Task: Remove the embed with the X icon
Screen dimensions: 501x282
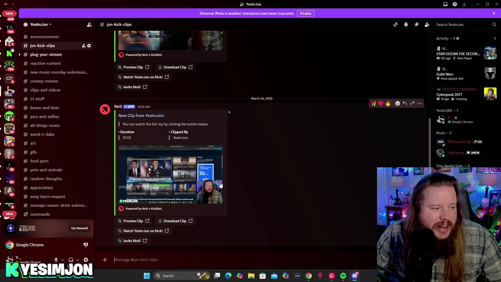Action: pos(229,112)
